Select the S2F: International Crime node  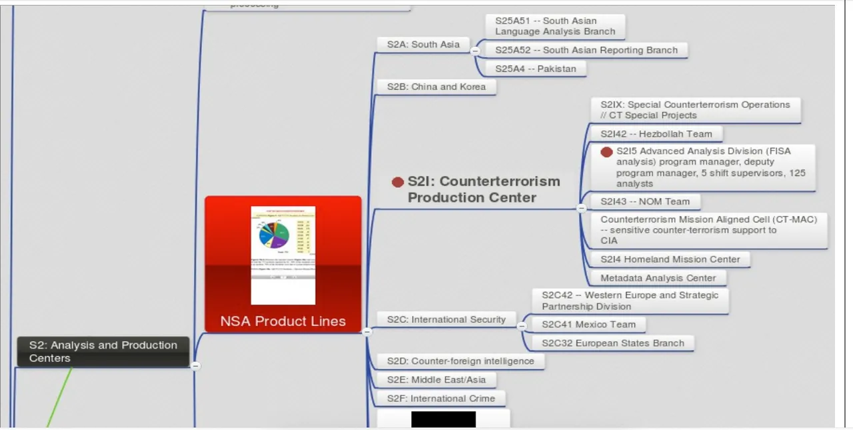coord(441,399)
